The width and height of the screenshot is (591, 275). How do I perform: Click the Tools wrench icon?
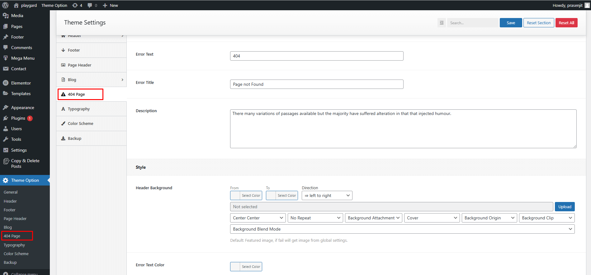[x=6, y=139]
